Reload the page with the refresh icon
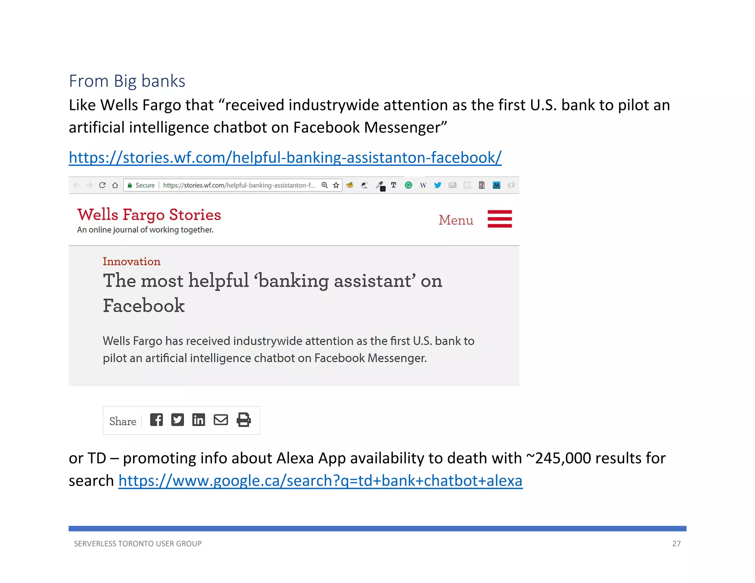Viewport: 755px width, 583px height. click(102, 185)
